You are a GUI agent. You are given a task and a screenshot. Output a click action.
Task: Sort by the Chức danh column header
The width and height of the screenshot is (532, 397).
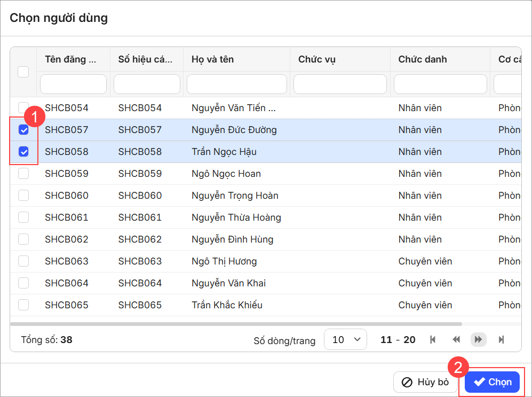(422, 59)
